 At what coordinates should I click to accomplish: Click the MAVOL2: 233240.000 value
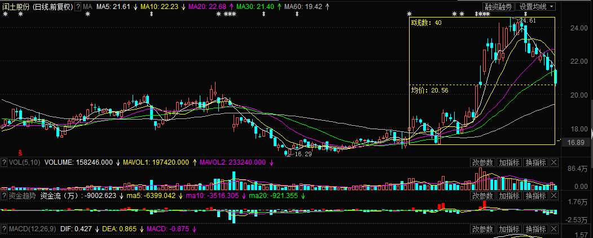[232, 162]
